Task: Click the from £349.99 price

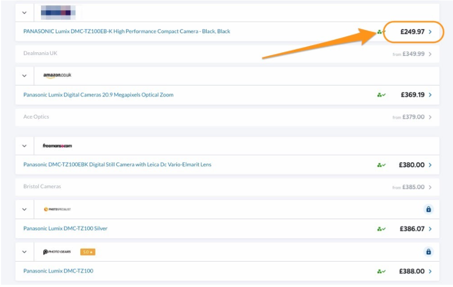Action: coord(408,54)
